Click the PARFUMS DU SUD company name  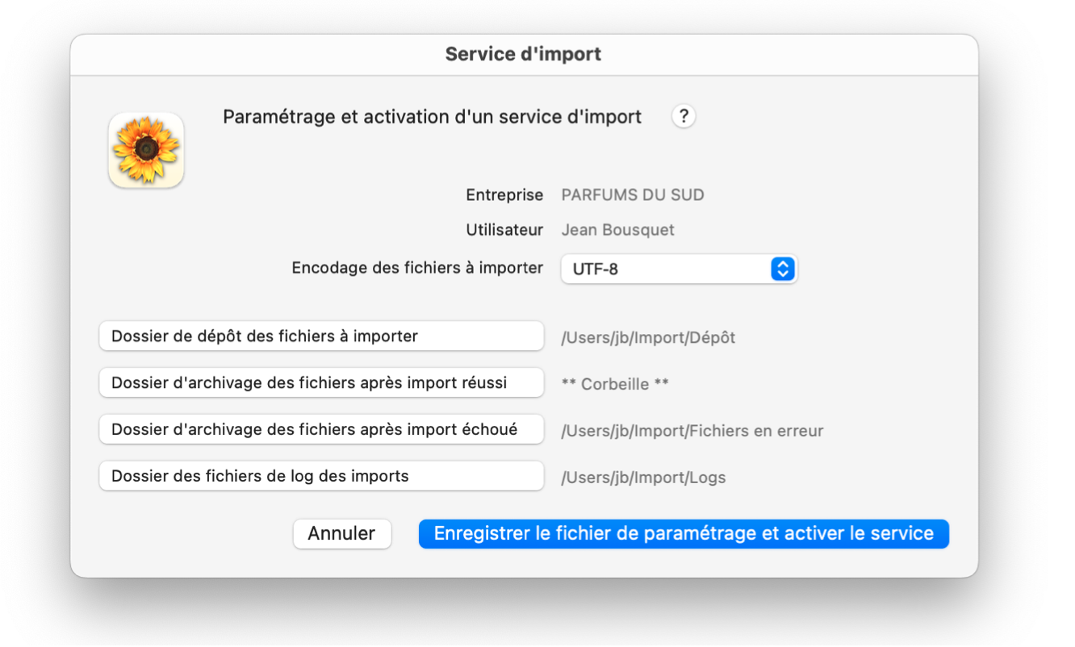633,195
